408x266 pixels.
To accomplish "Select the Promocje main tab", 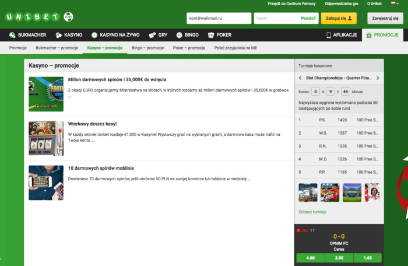I will tap(382, 35).
